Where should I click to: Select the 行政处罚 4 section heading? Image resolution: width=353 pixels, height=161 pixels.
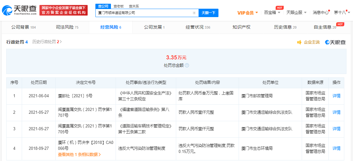click(x=17, y=42)
